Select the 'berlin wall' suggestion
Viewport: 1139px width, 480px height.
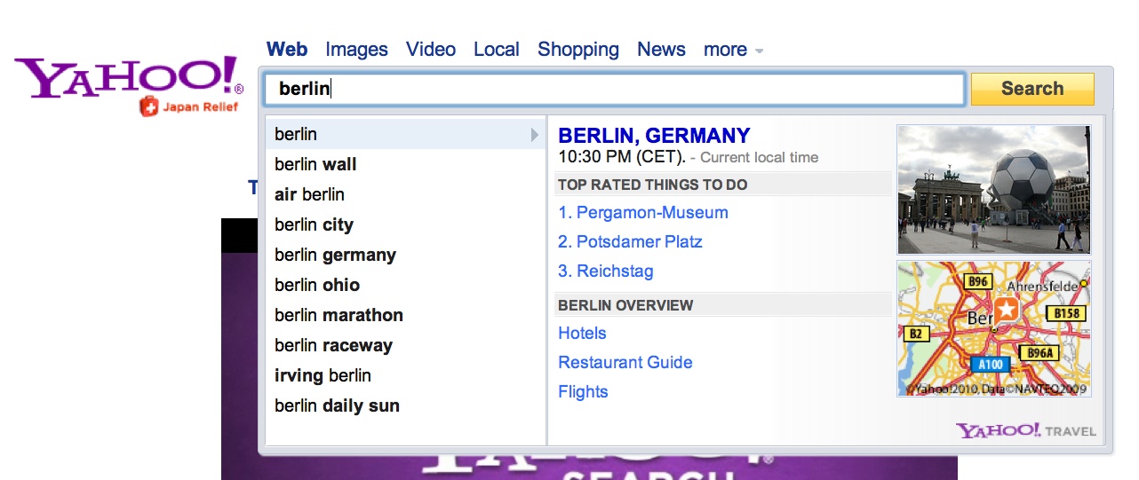coord(406,165)
